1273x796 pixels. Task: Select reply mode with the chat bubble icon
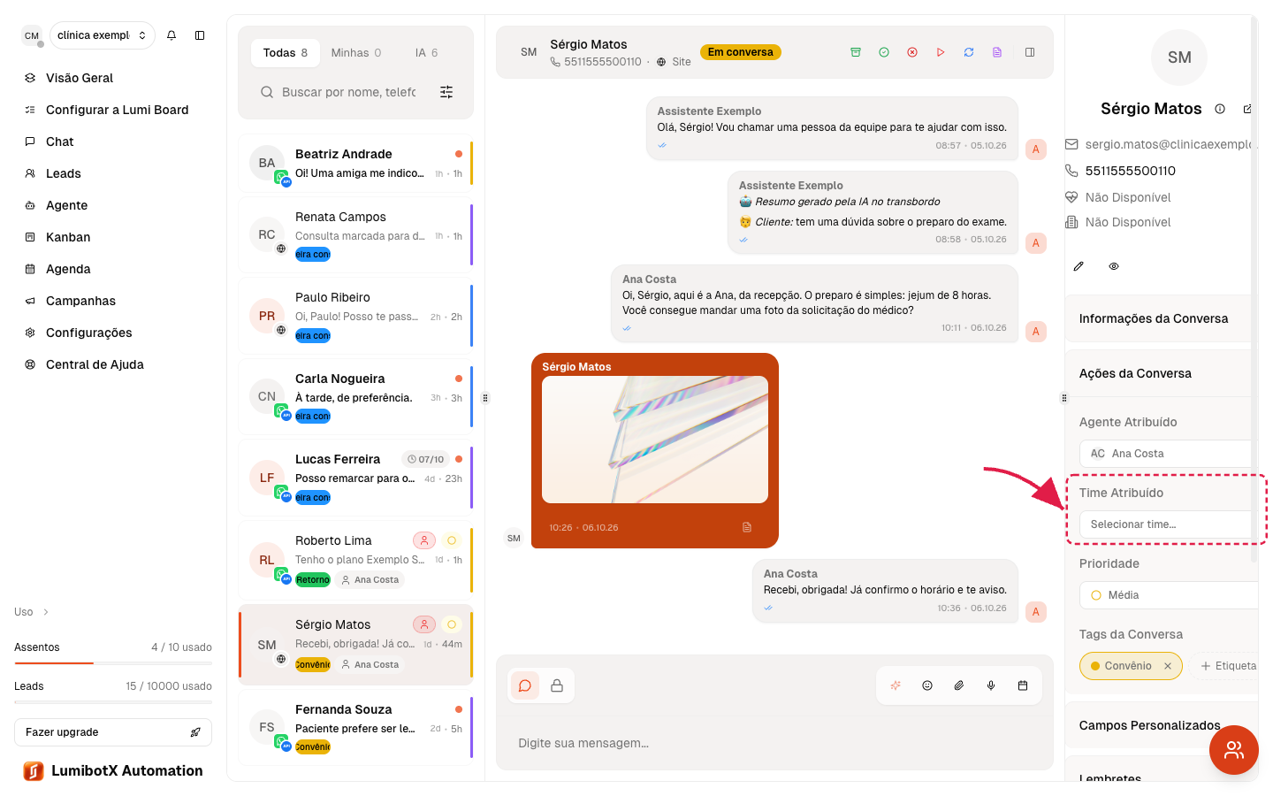[x=525, y=685]
